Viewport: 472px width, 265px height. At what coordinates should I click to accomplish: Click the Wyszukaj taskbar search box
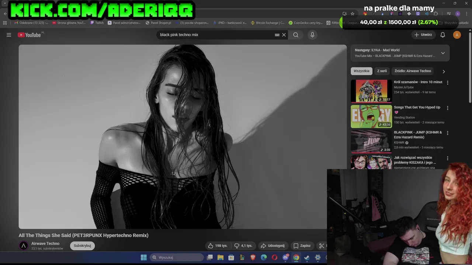177,257
